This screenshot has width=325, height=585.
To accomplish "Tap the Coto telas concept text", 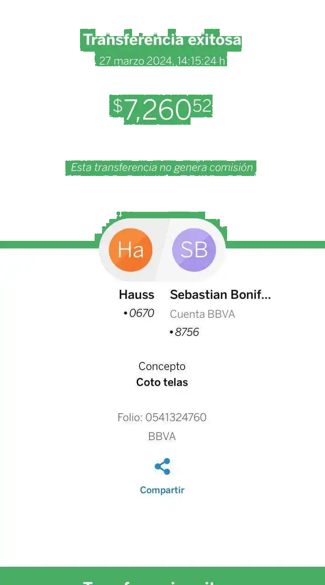I will 162,382.
